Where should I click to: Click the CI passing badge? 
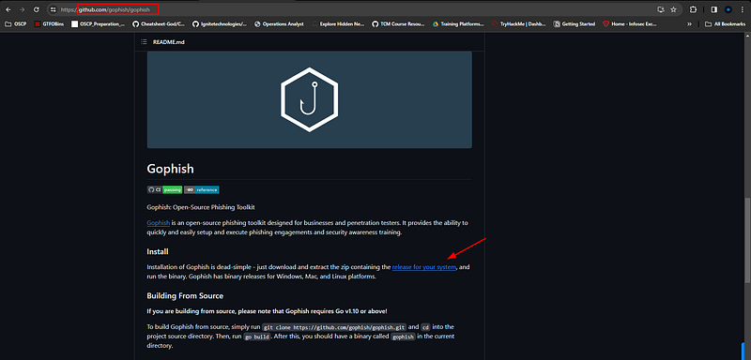(x=164, y=189)
